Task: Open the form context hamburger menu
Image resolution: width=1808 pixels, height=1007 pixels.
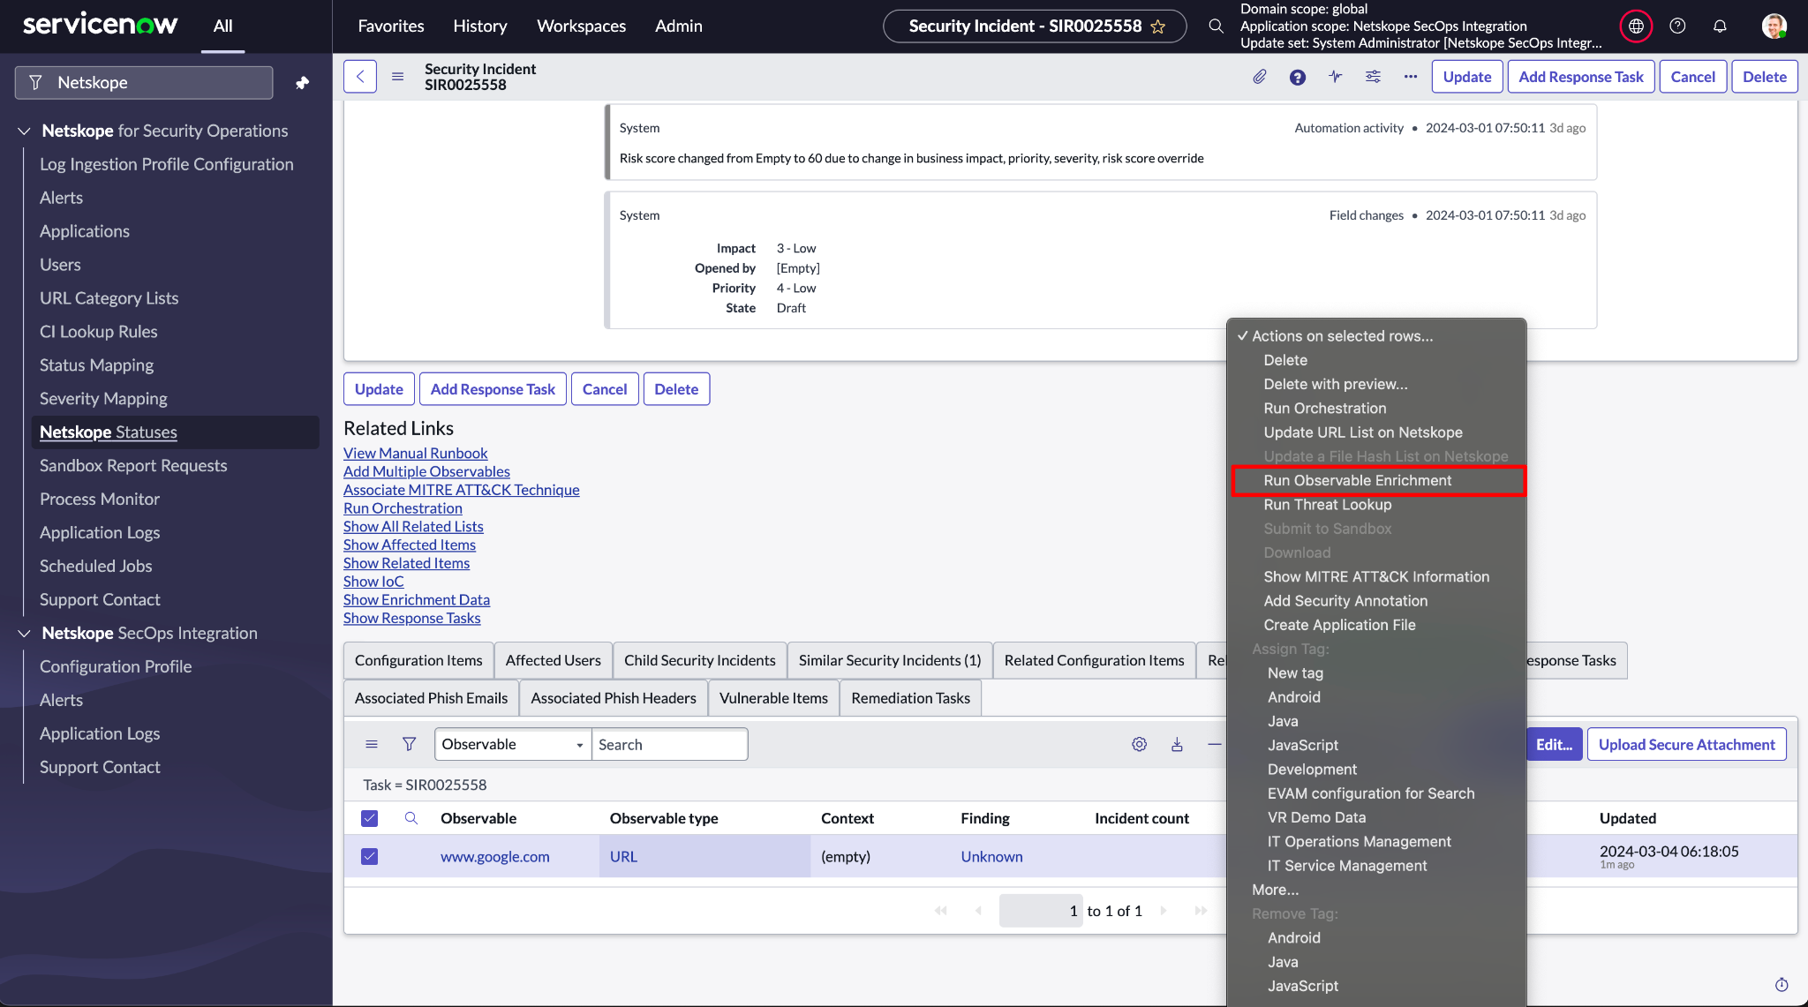Action: [x=398, y=77]
